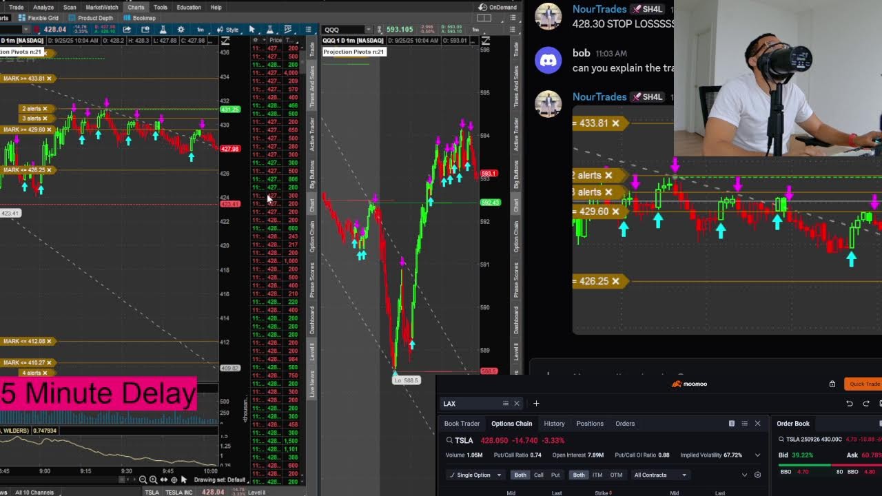Open the Tools menu
The height and width of the screenshot is (496, 882).
click(161, 7)
